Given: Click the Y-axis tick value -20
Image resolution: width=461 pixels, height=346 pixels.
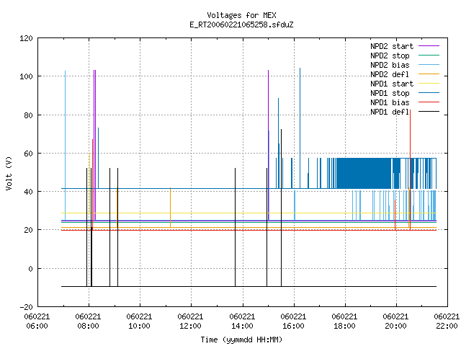Looking at the screenshot, I should 26,307.
